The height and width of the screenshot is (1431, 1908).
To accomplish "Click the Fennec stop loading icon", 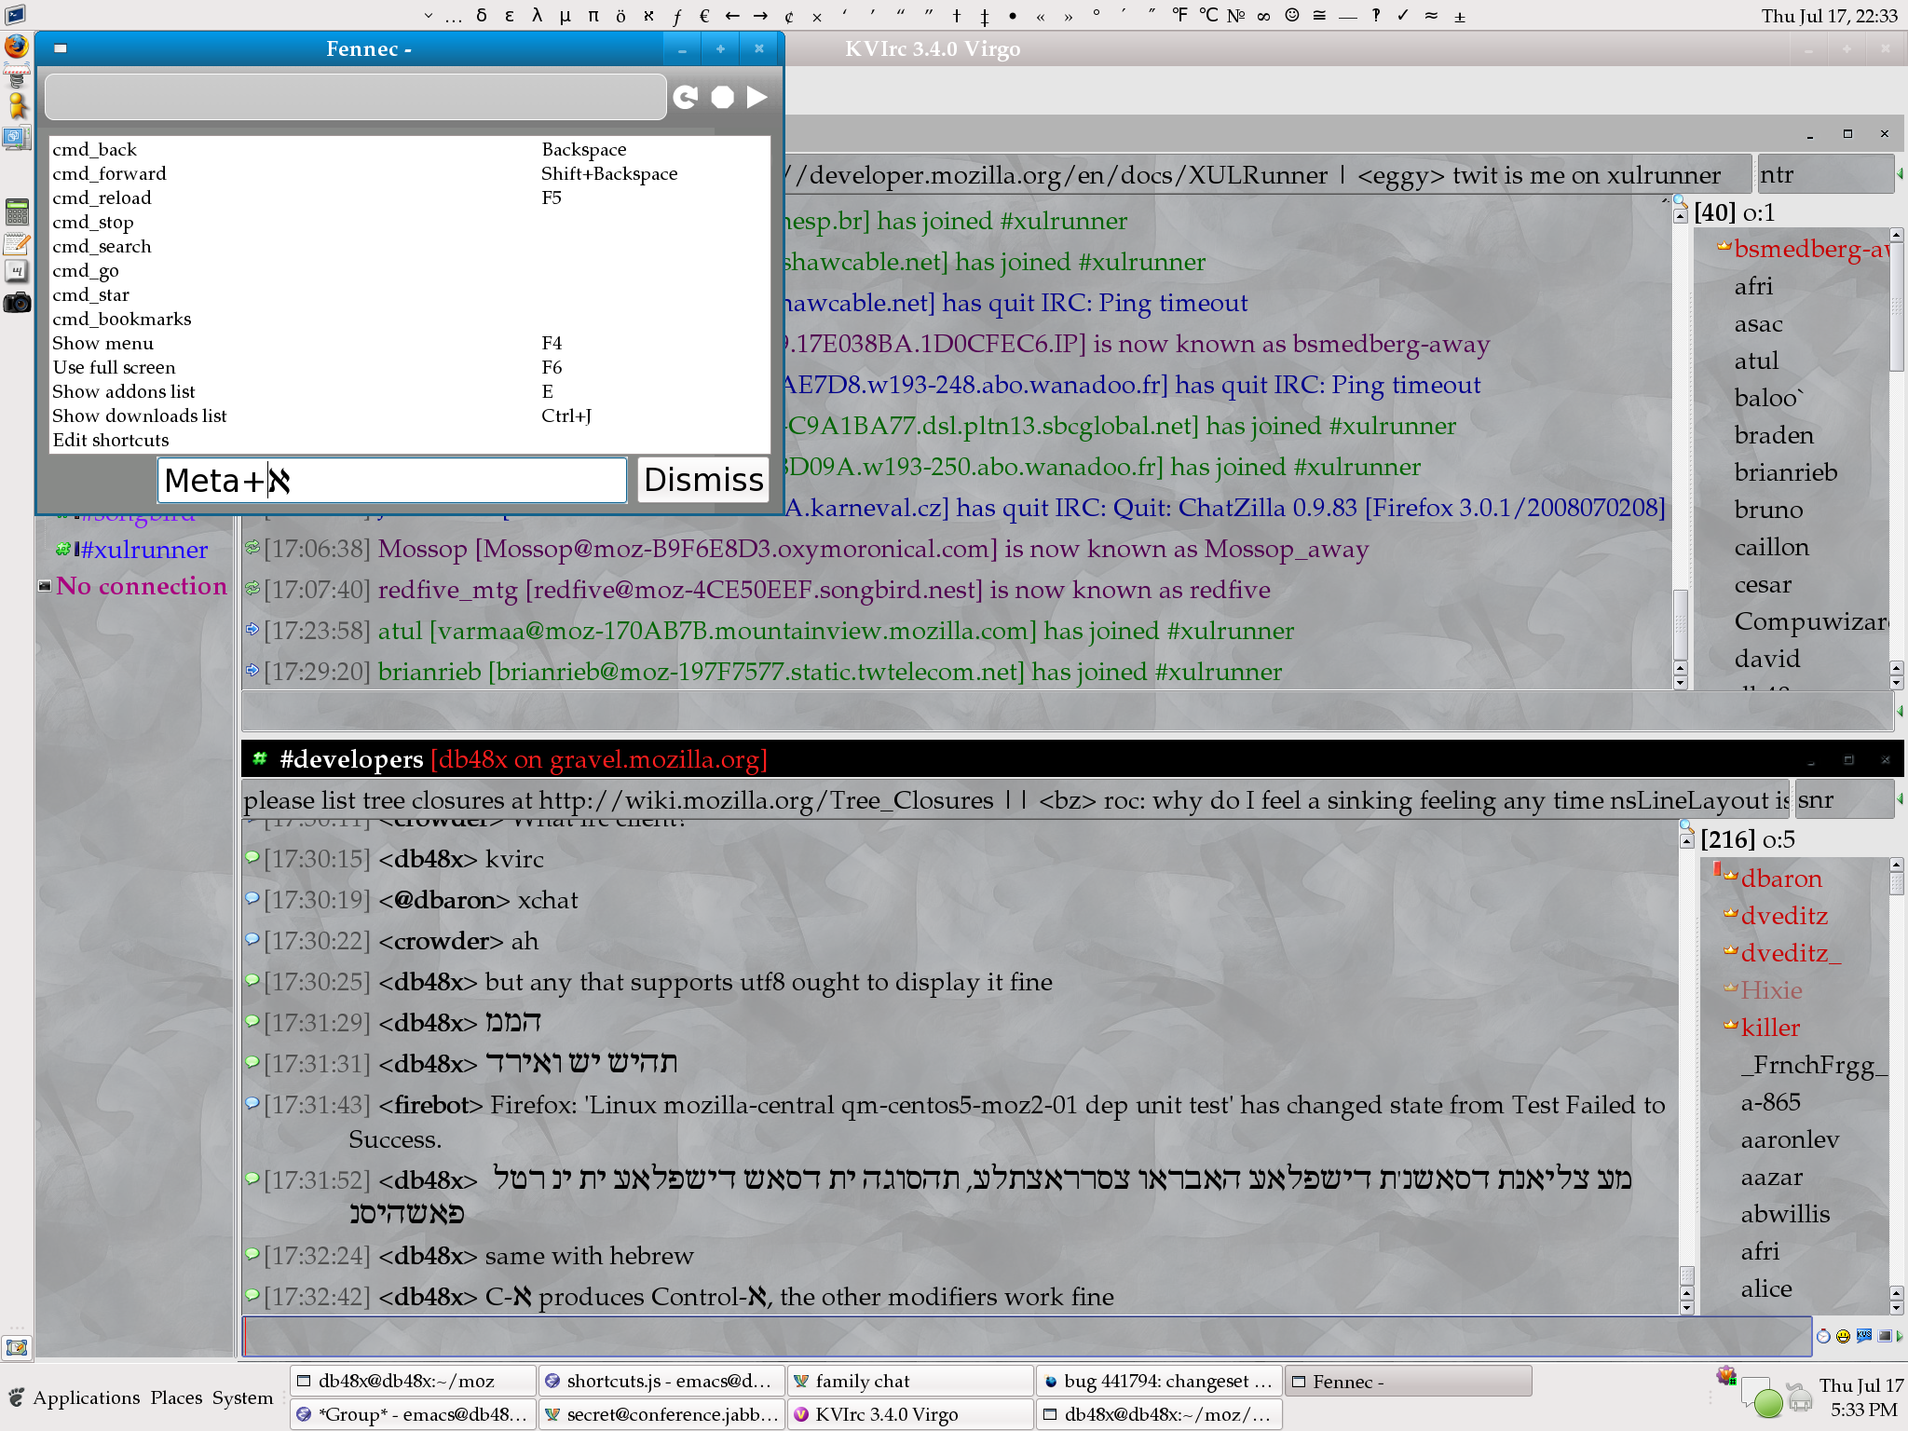I will click(x=722, y=97).
